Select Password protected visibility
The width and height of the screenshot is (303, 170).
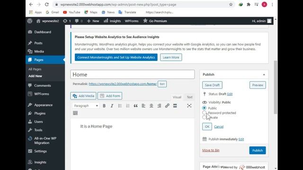point(204,112)
